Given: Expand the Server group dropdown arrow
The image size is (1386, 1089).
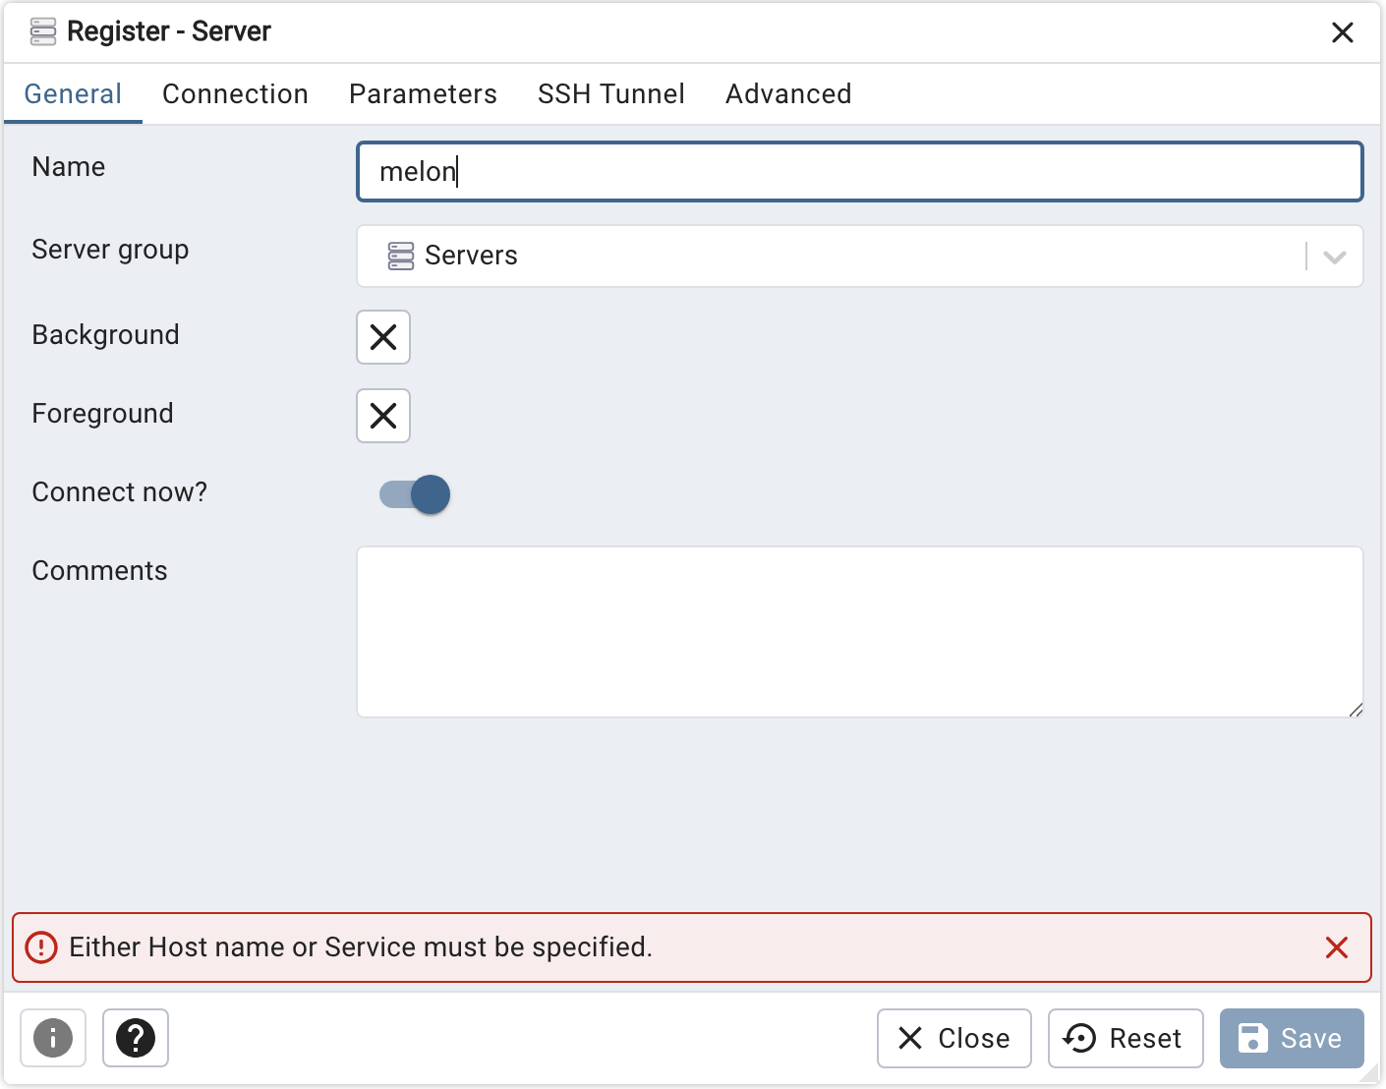Looking at the screenshot, I should [x=1335, y=257].
